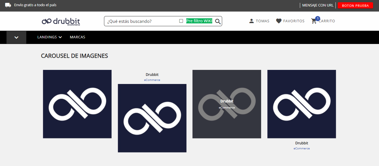The image size is (379, 166).
Task: Open the MENSAJE CON URL link
Action: (318, 5)
